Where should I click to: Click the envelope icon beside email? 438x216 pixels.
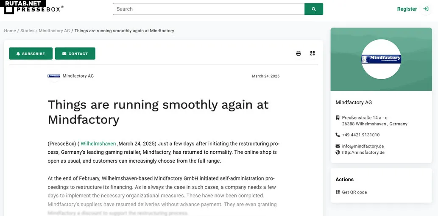tap(338, 146)
